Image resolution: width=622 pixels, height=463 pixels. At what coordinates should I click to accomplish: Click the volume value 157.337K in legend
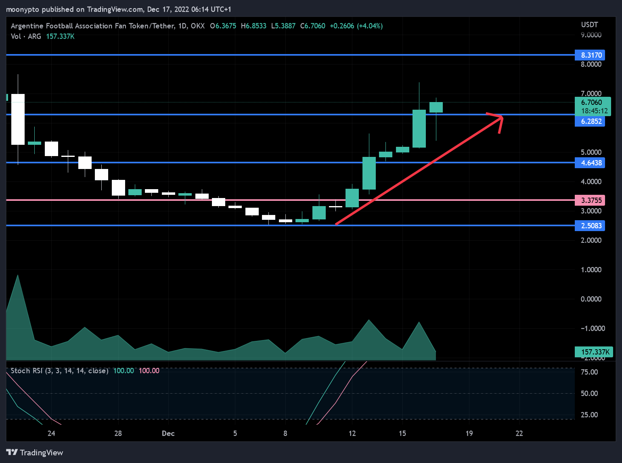[60, 36]
